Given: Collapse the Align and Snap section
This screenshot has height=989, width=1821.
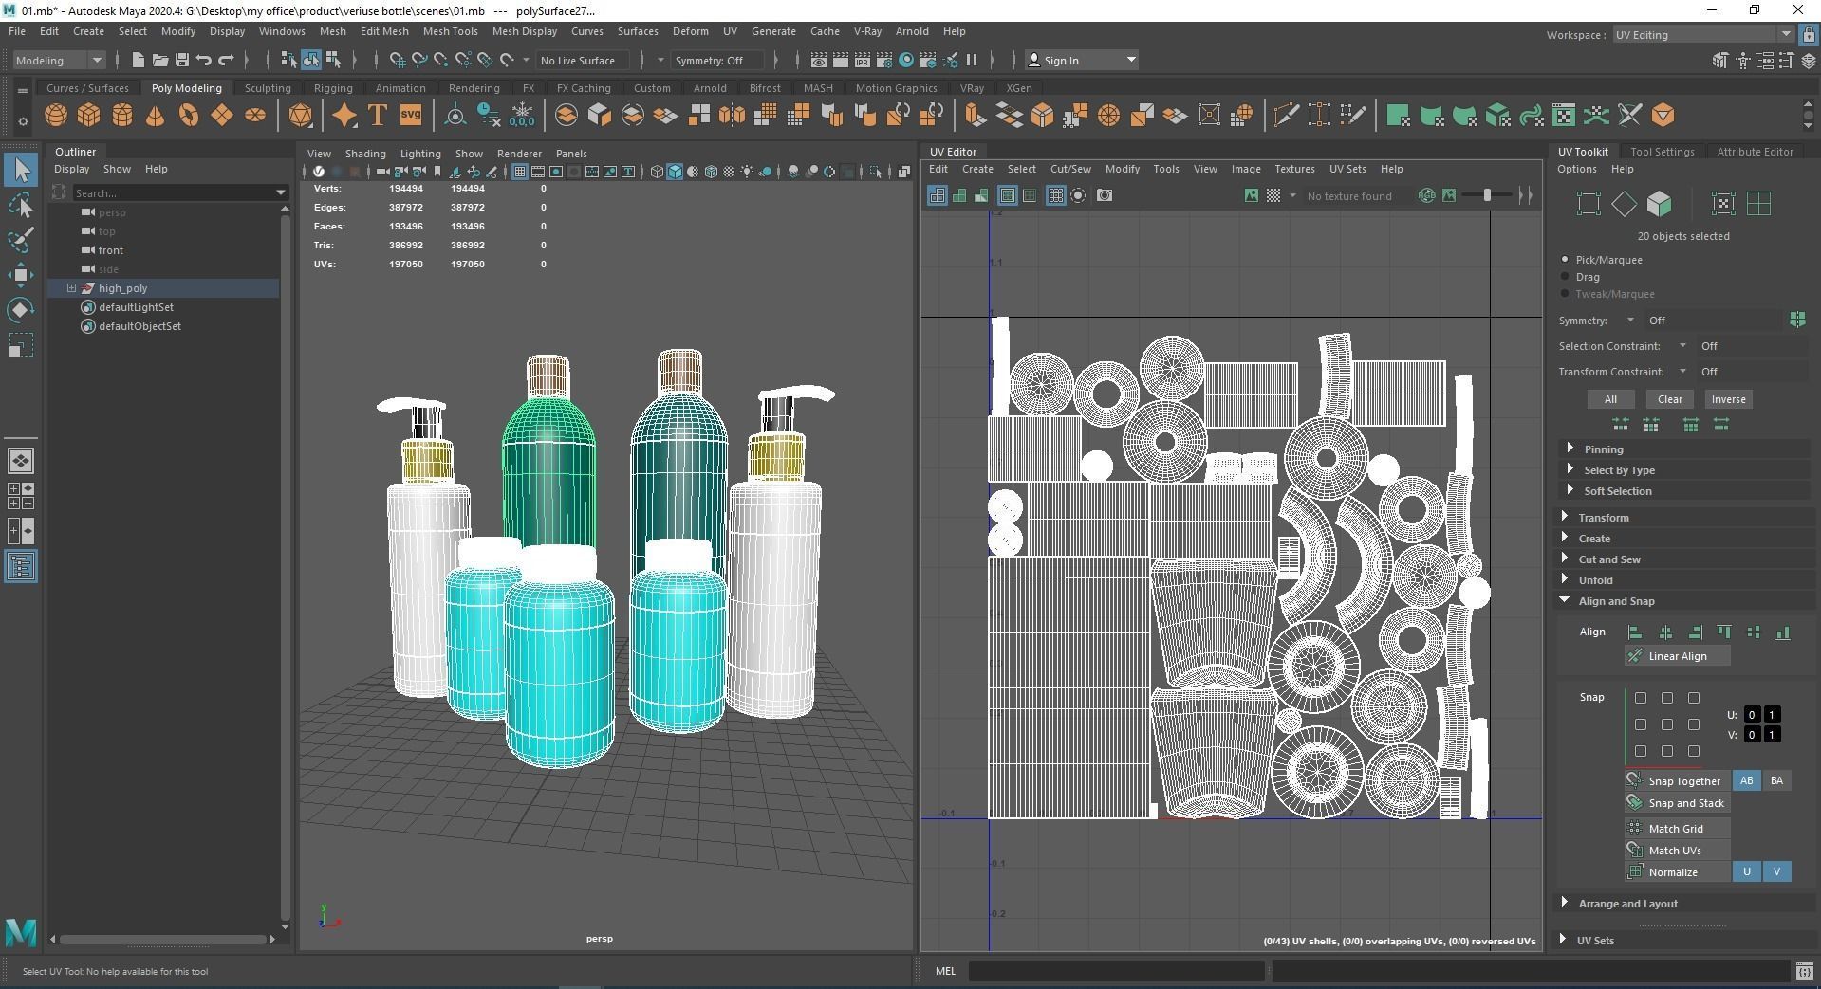Looking at the screenshot, I should tap(1616, 601).
